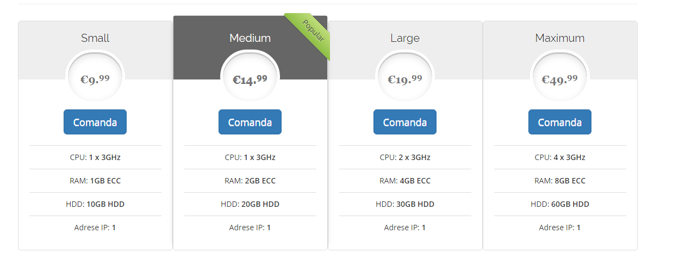Order the Medium plan with Comanda
The height and width of the screenshot is (264, 673).
tap(250, 122)
